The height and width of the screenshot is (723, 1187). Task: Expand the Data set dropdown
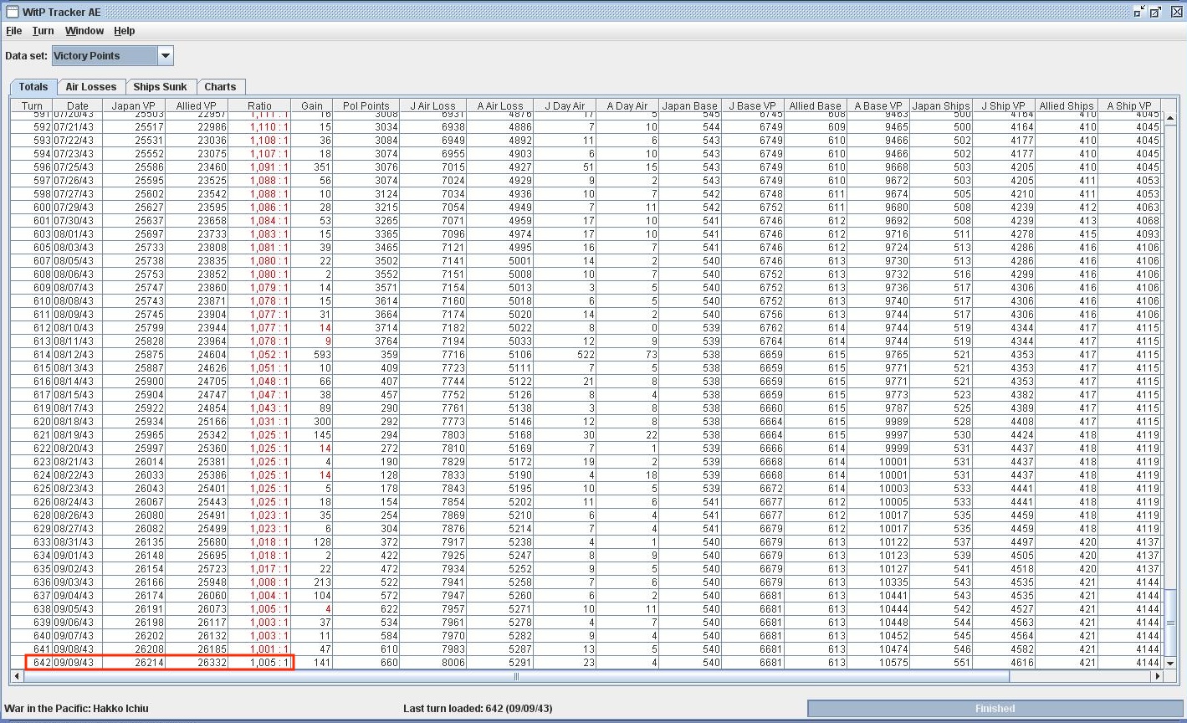point(166,56)
